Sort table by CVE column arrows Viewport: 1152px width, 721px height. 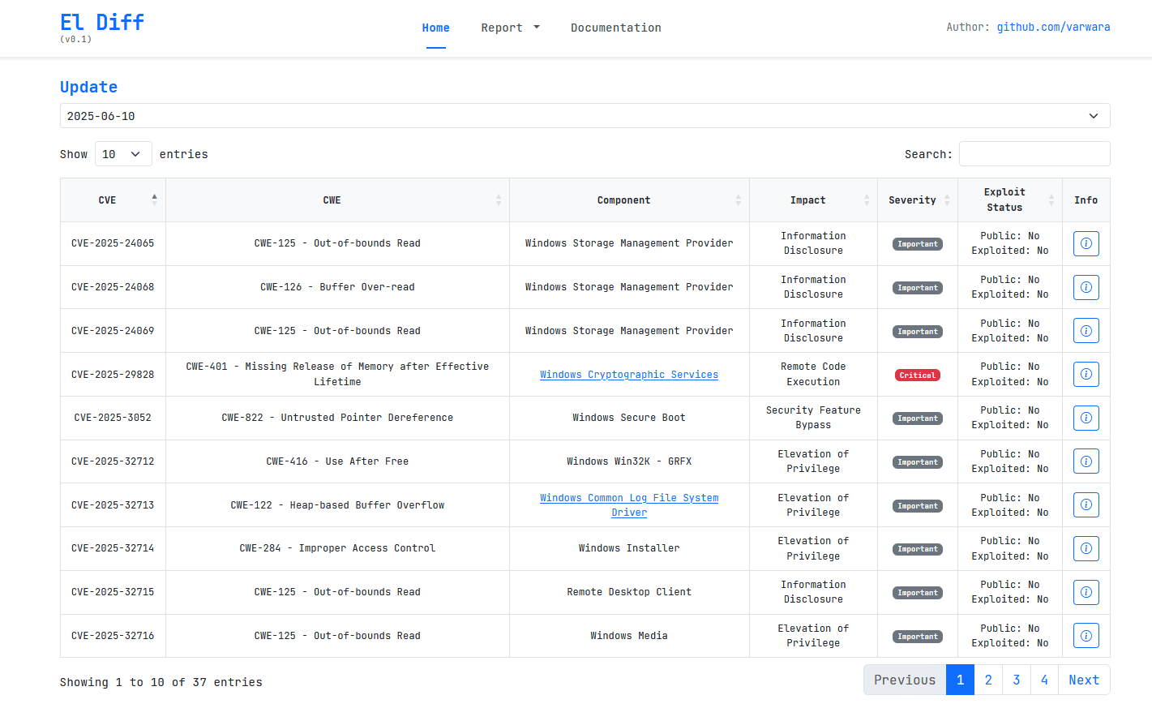[154, 200]
